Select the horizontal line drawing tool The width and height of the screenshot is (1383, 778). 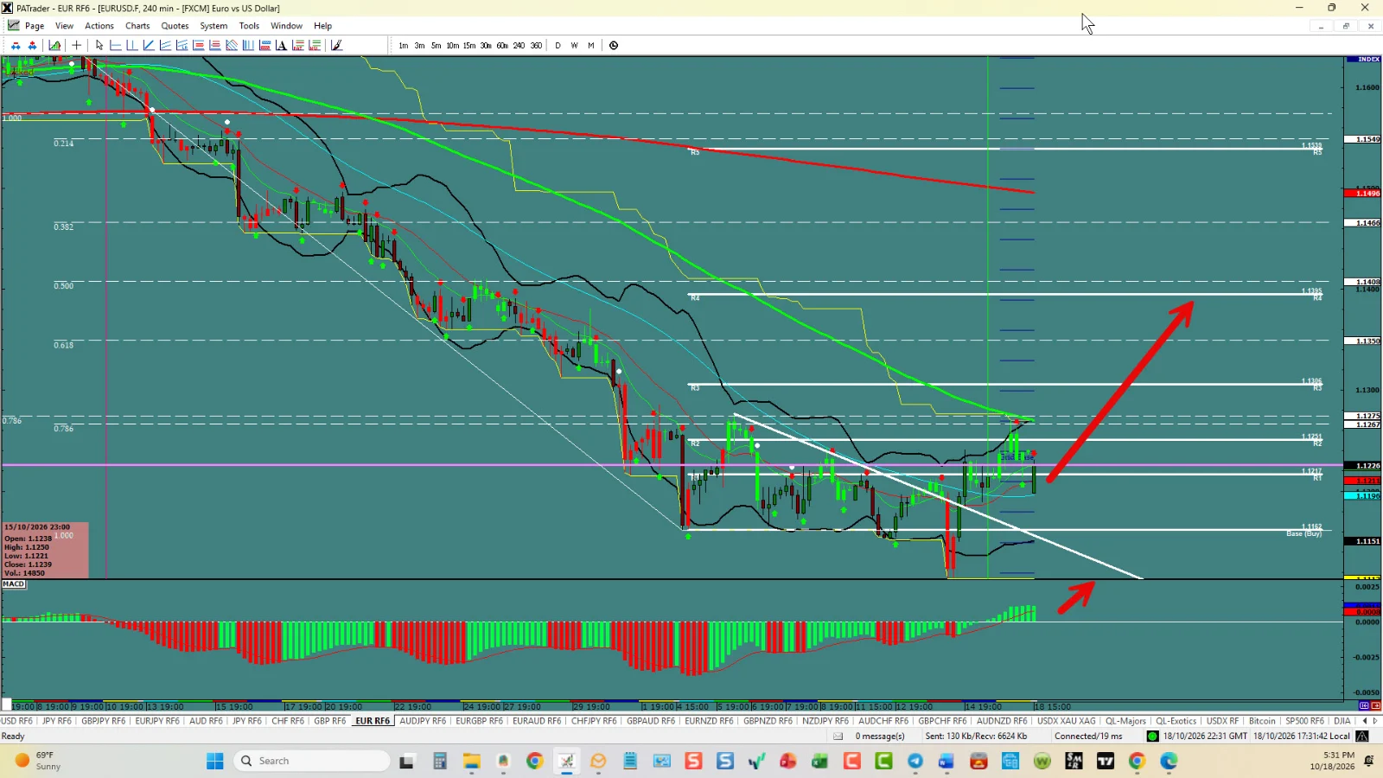(x=116, y=45)
